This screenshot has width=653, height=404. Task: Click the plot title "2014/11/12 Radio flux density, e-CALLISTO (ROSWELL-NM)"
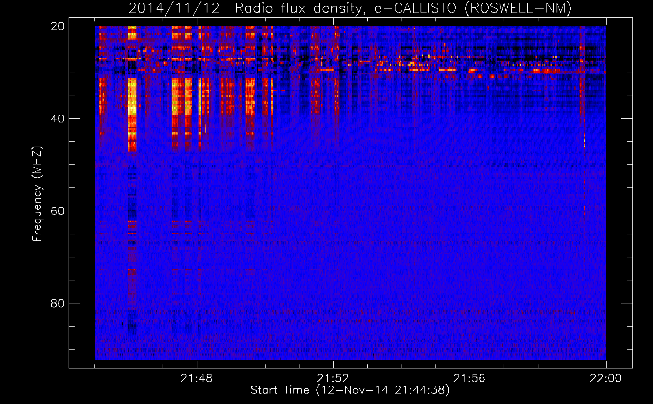point(350,8)
